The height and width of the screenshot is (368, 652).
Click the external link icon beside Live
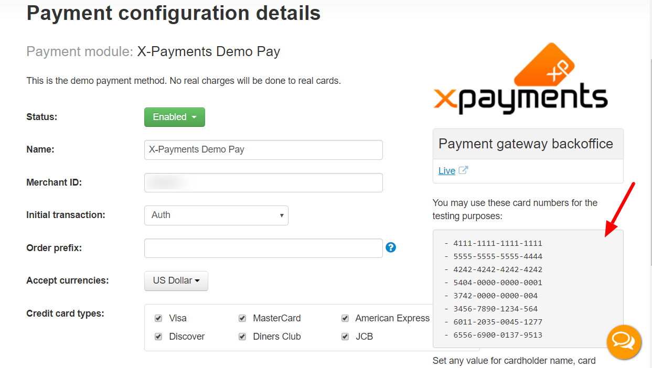pyautogui.click(x=463, y=170)
